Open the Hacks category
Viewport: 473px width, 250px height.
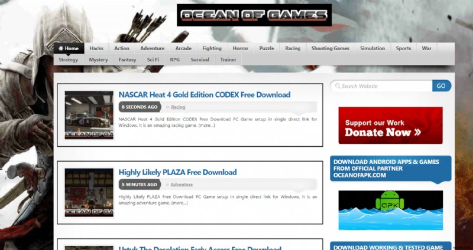point(96,48)
